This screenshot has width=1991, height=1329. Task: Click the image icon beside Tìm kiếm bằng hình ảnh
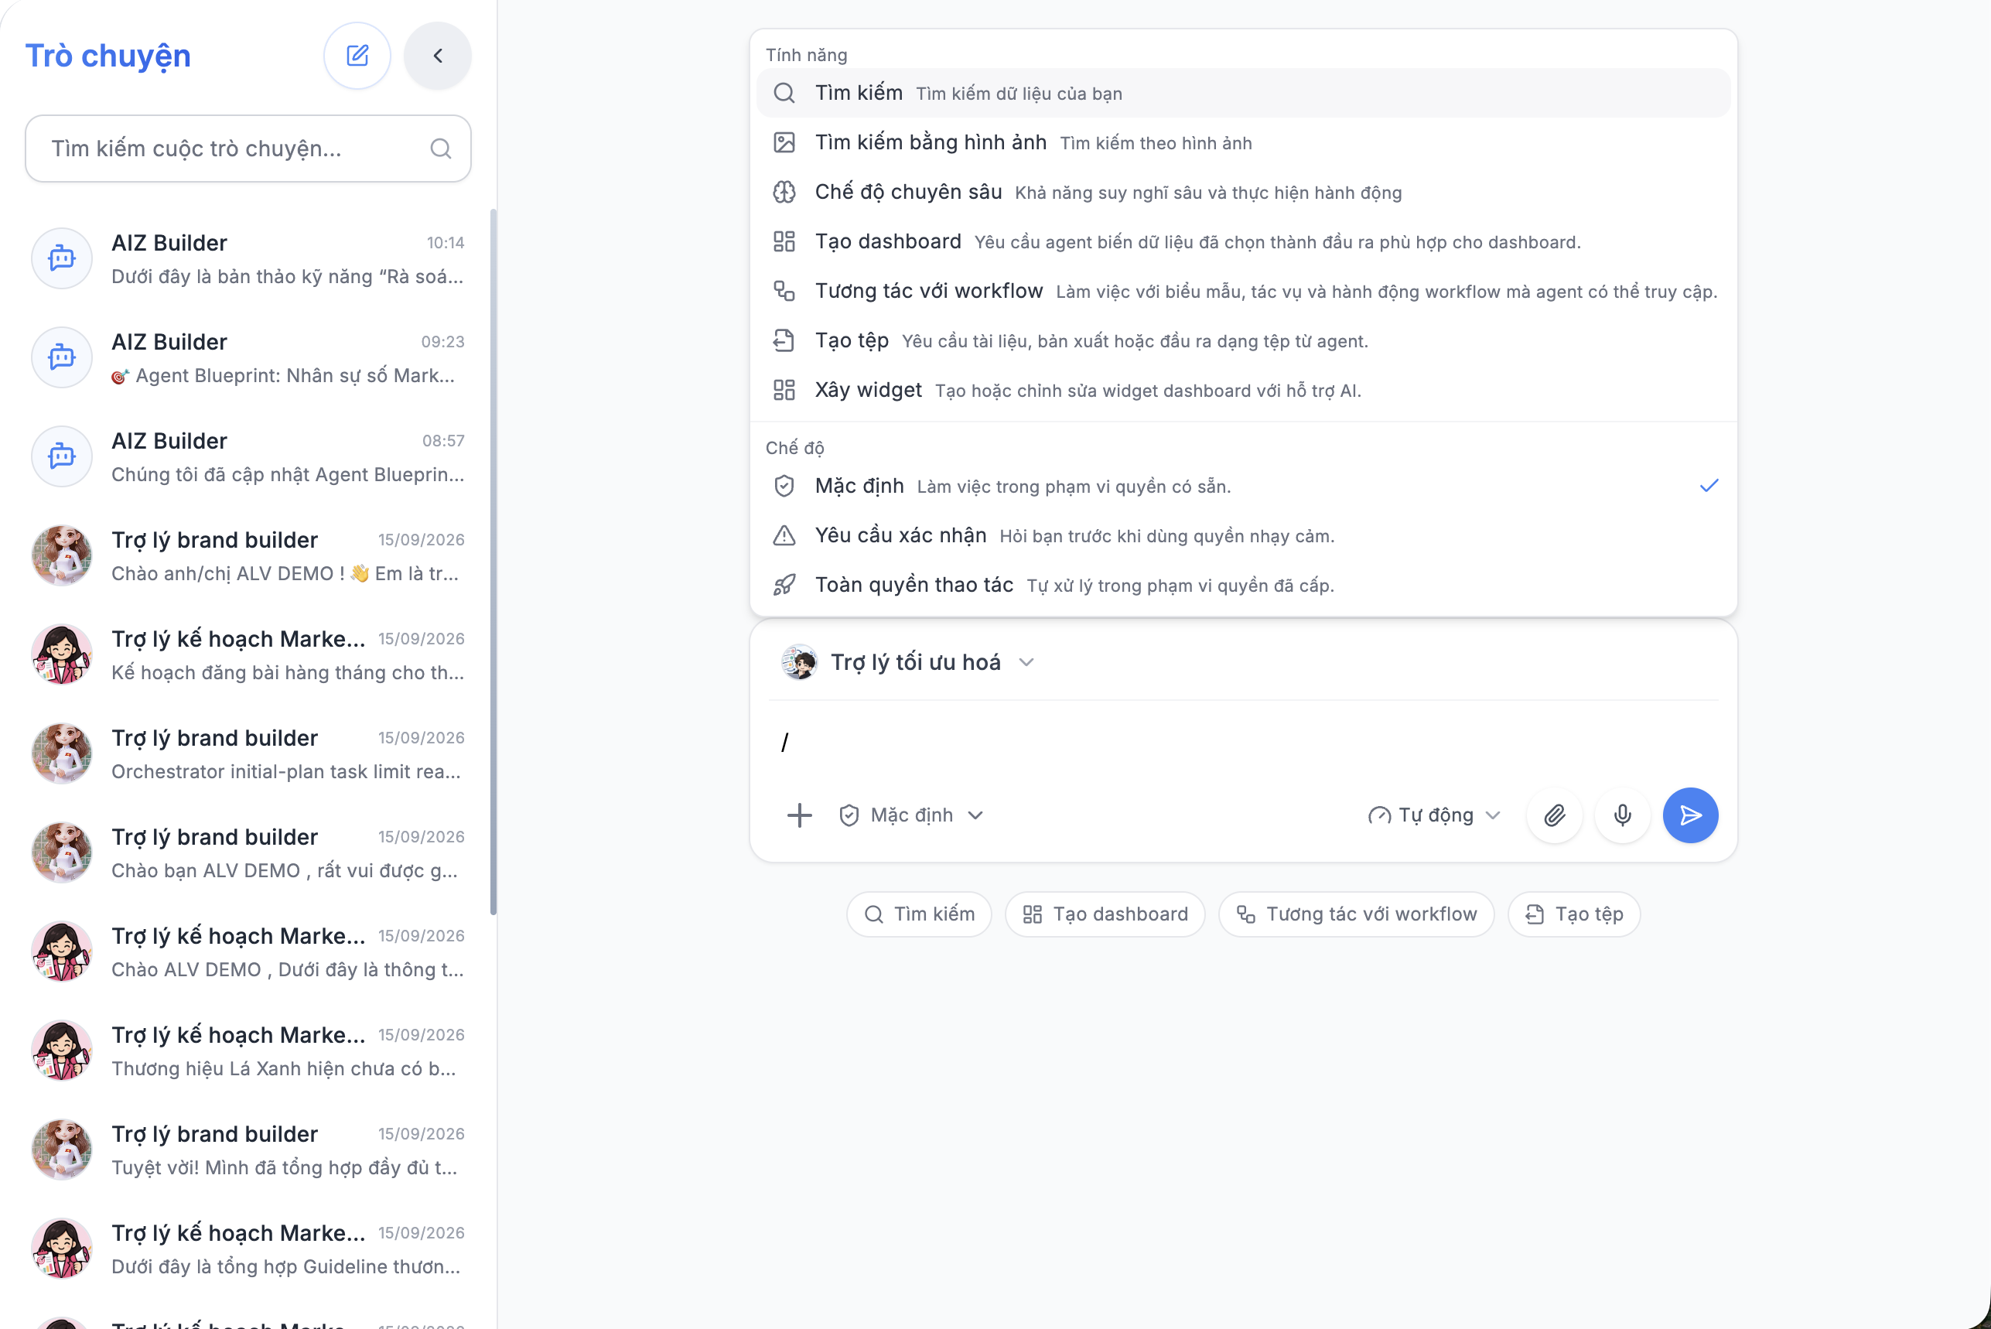tap(784, 142)
